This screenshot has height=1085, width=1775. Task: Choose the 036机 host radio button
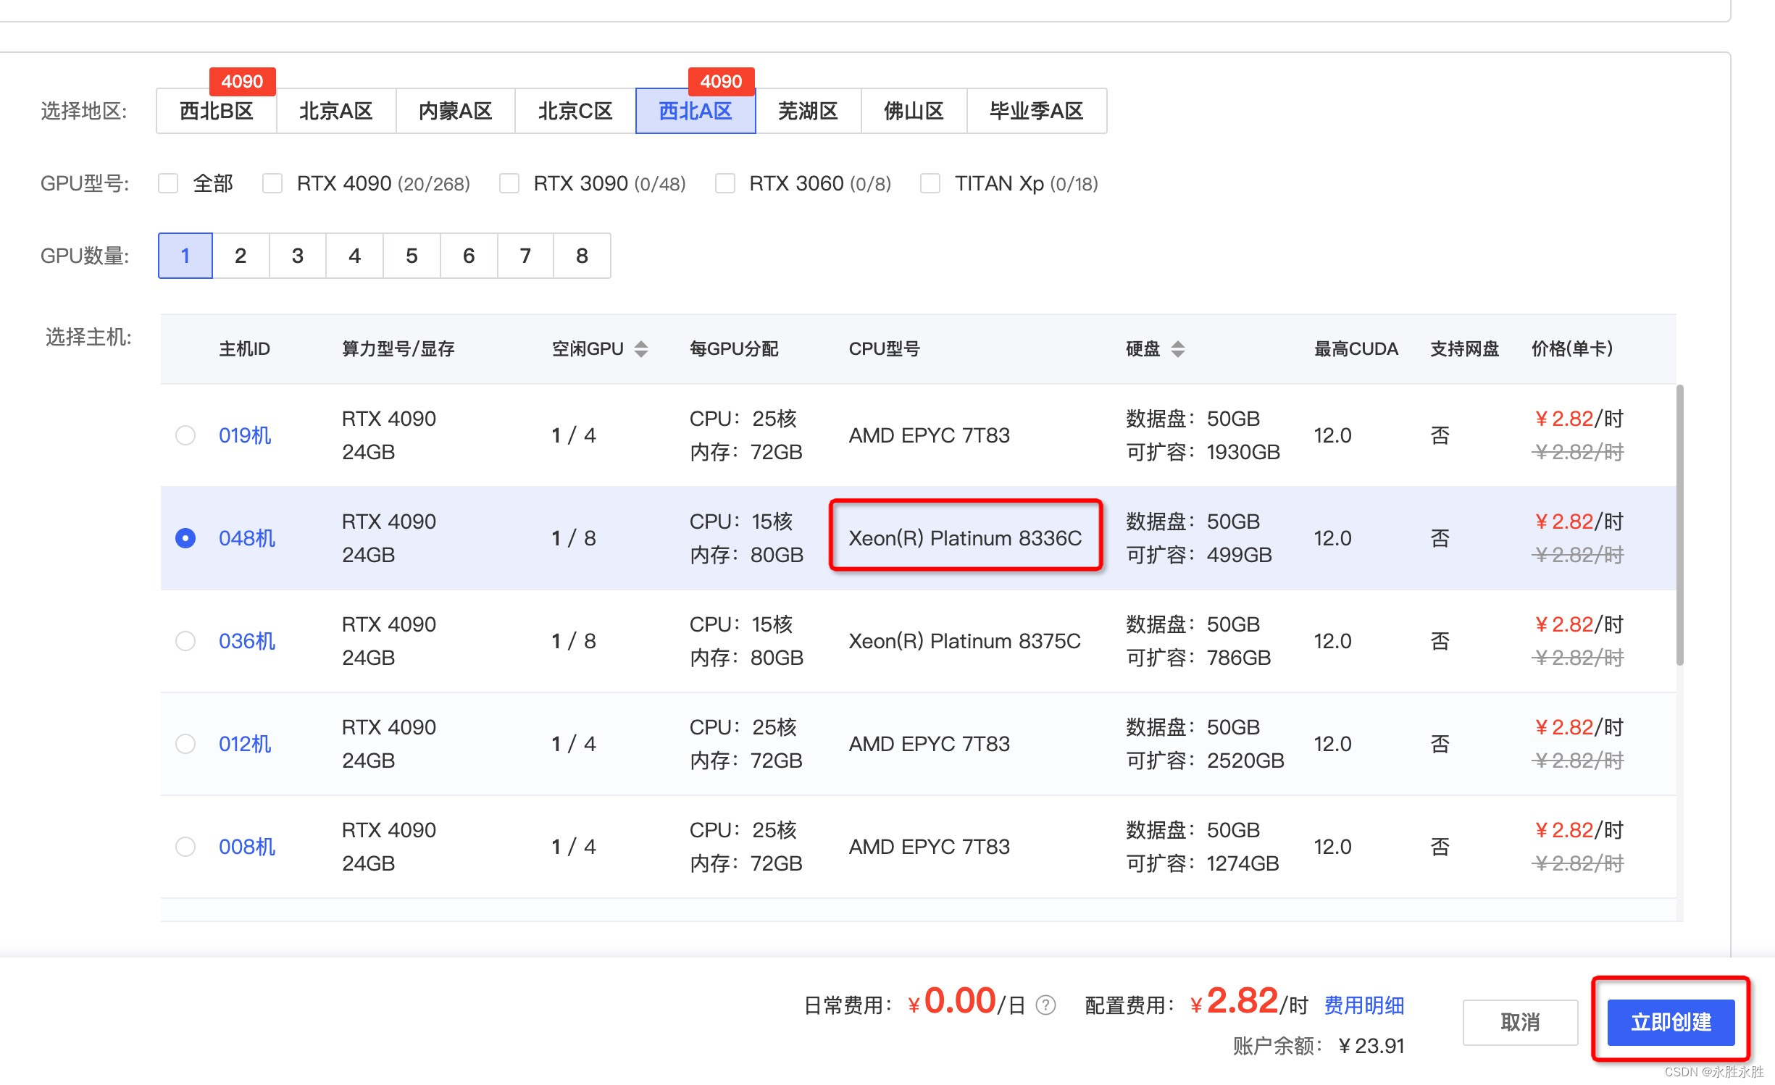(185, 641)
